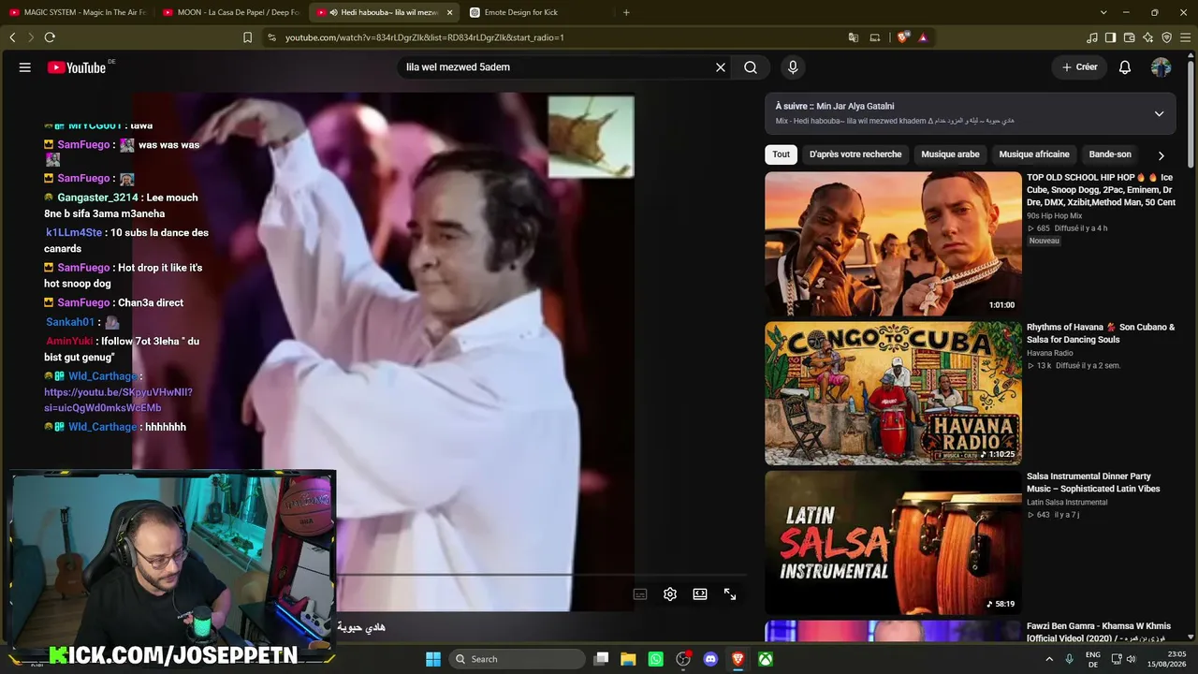Toggle subtitles on the video player
Screen dimensions: 1198x674
click(x=640, y=594)
